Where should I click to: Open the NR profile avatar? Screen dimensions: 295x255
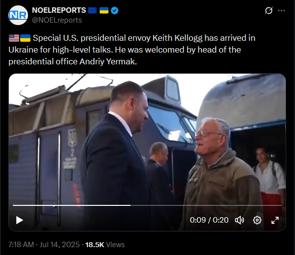point(18,15)
